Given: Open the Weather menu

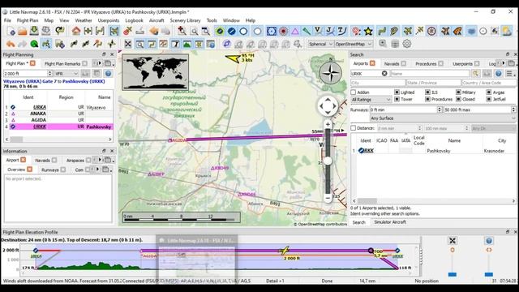Looking at the screenshot, I should [x=84, y=20].
